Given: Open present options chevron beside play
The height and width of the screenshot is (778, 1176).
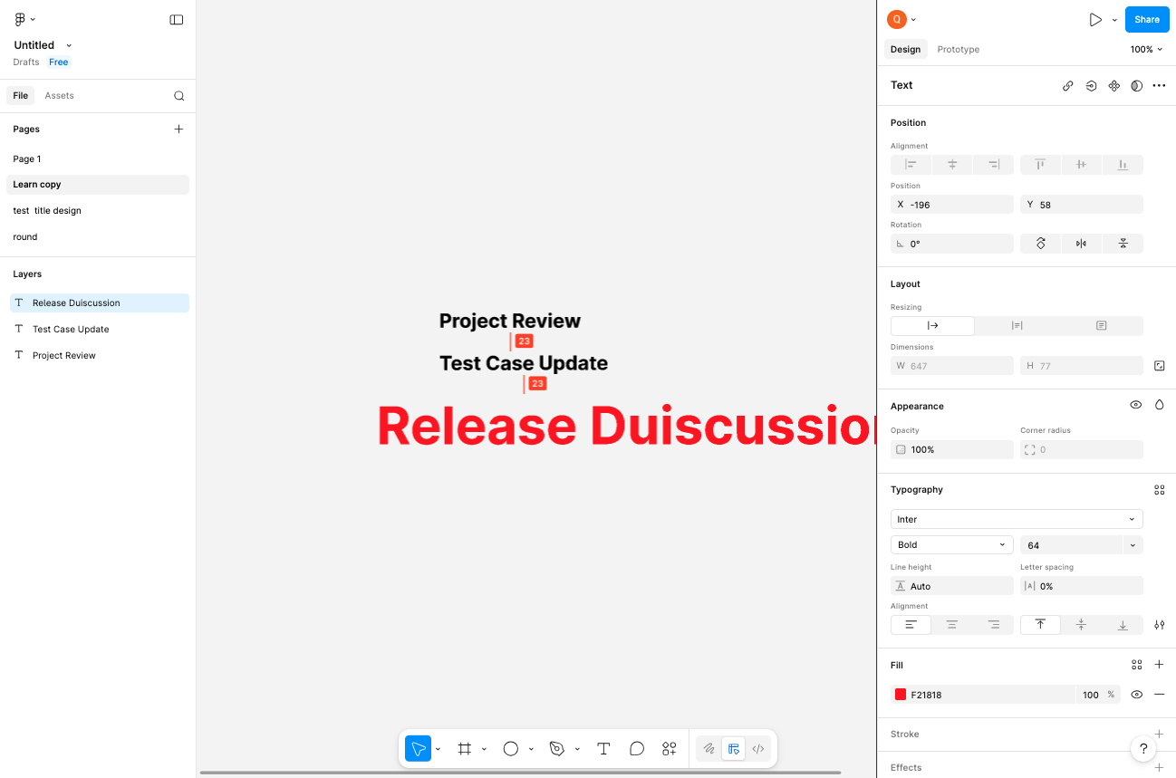Looking at the screenshot, I should (x=1114, y=20).
